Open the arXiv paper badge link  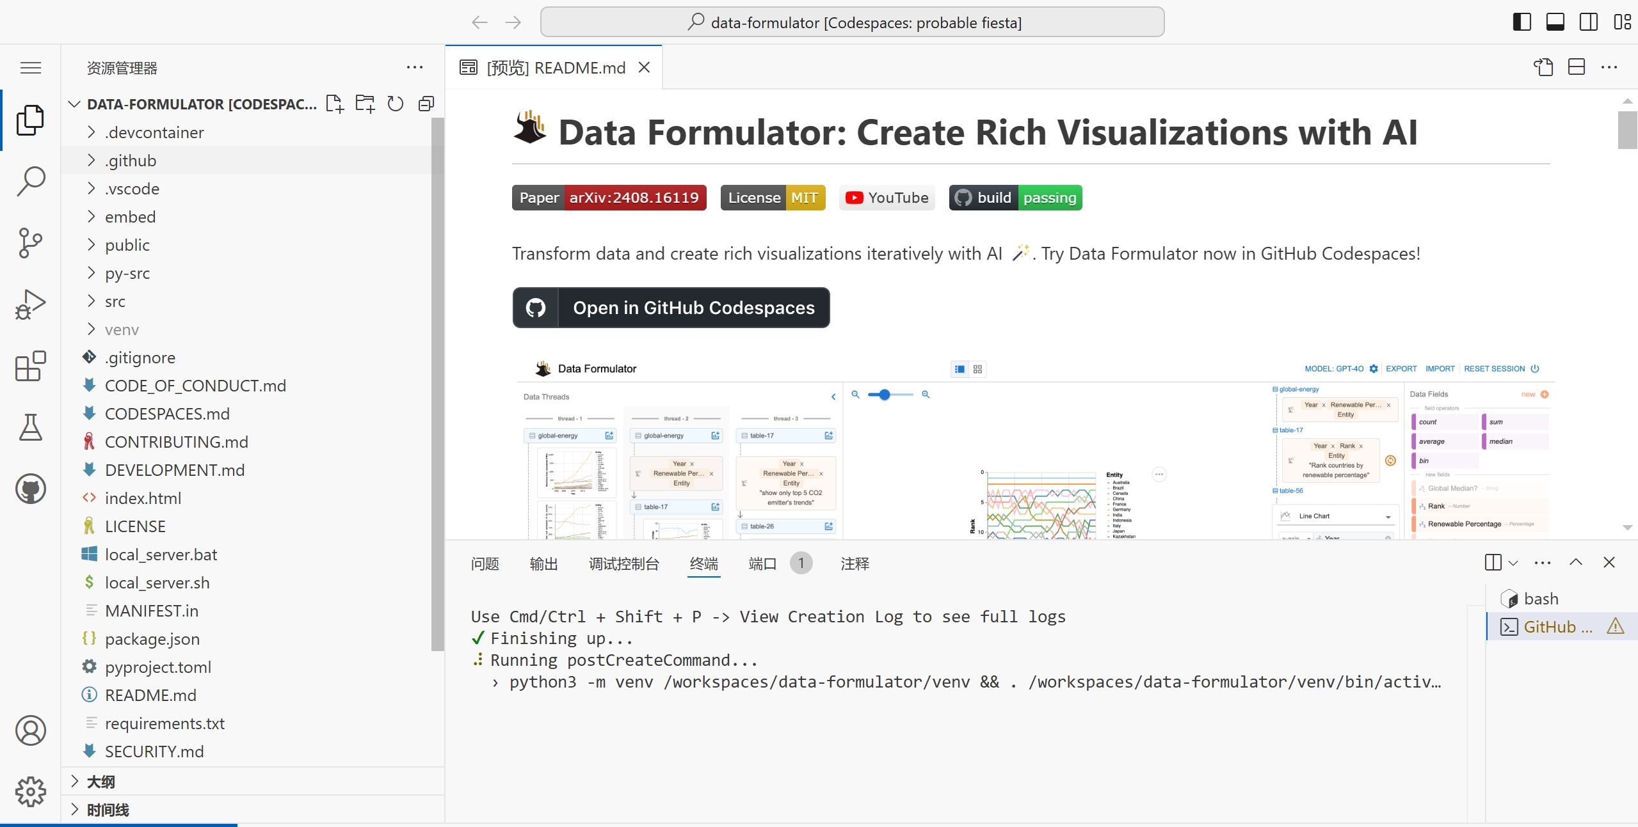(609, 198)
